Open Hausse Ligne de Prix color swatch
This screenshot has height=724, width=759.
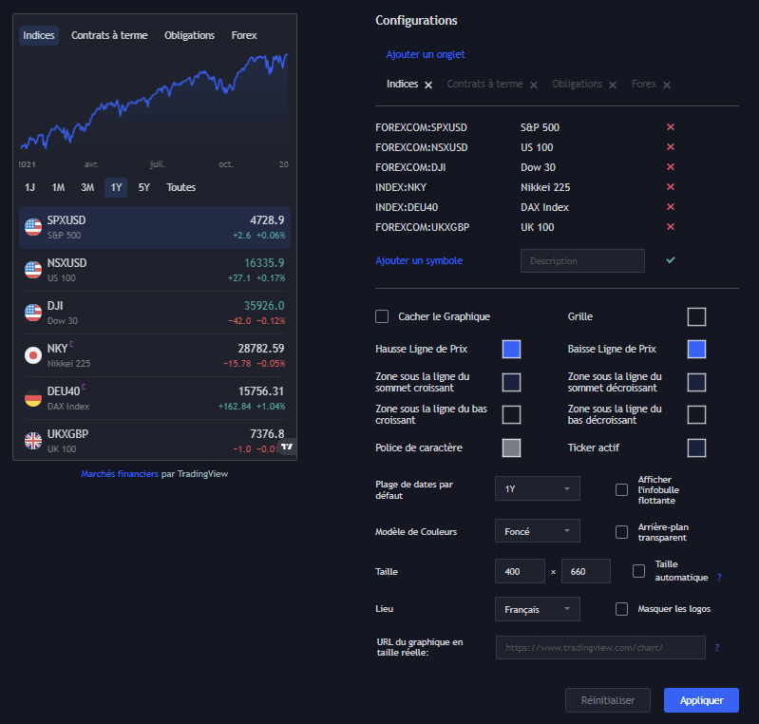pyautogui.click(x=511, y=349)
